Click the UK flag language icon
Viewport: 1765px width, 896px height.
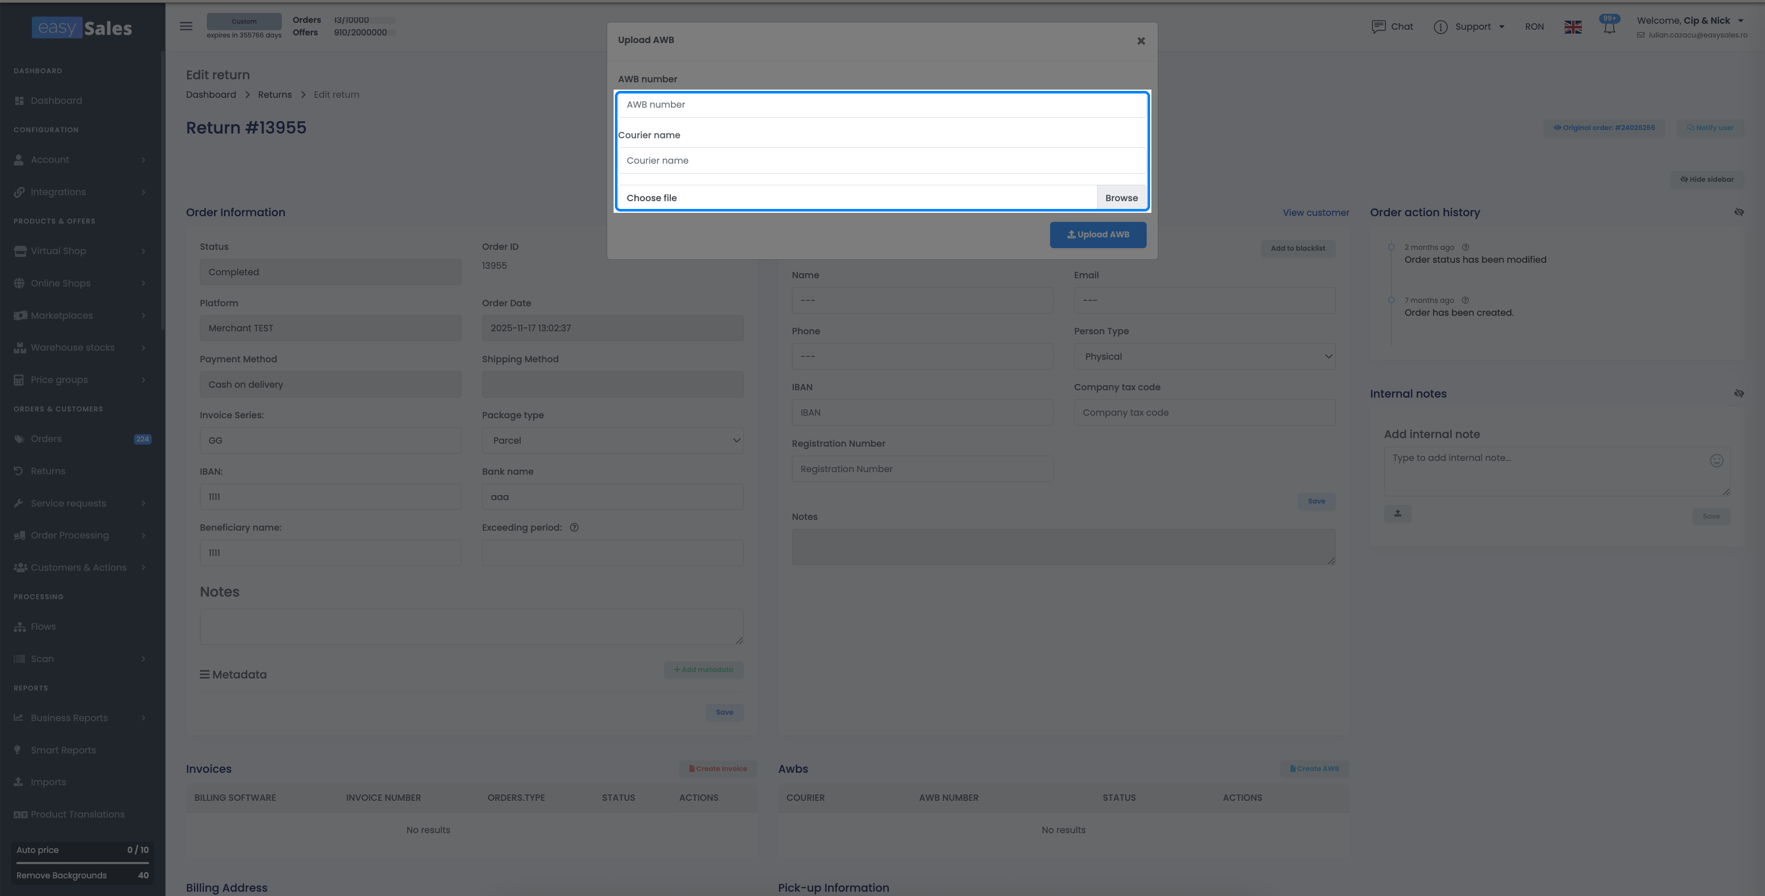(x=1572, y=27)
